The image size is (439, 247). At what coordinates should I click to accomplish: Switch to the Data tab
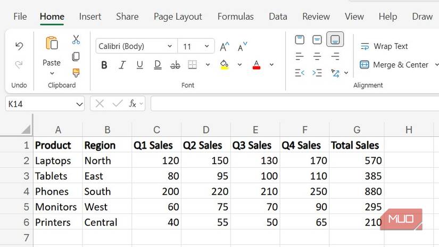tap(278, 17)
